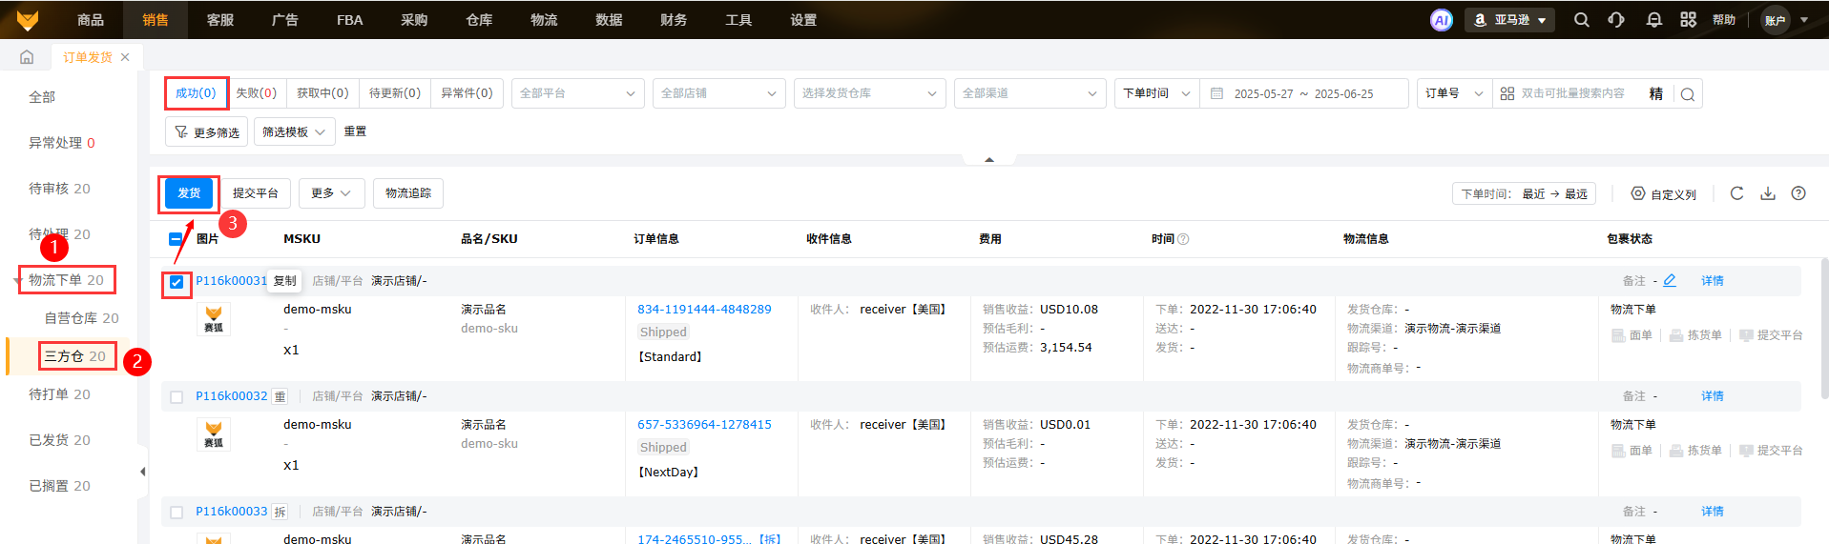Switch to the 失败(0) tab
This screenshot has width=1829, height=544.
click(256, 93)
